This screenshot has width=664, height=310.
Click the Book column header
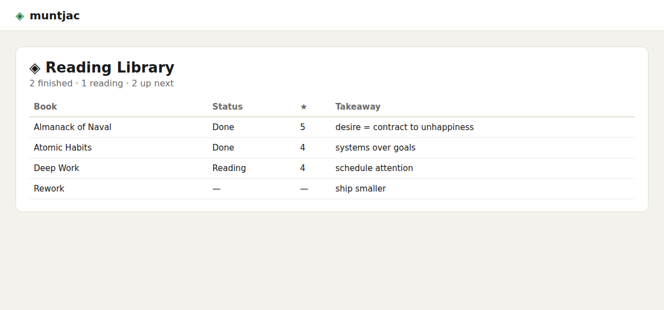(45, 107)
